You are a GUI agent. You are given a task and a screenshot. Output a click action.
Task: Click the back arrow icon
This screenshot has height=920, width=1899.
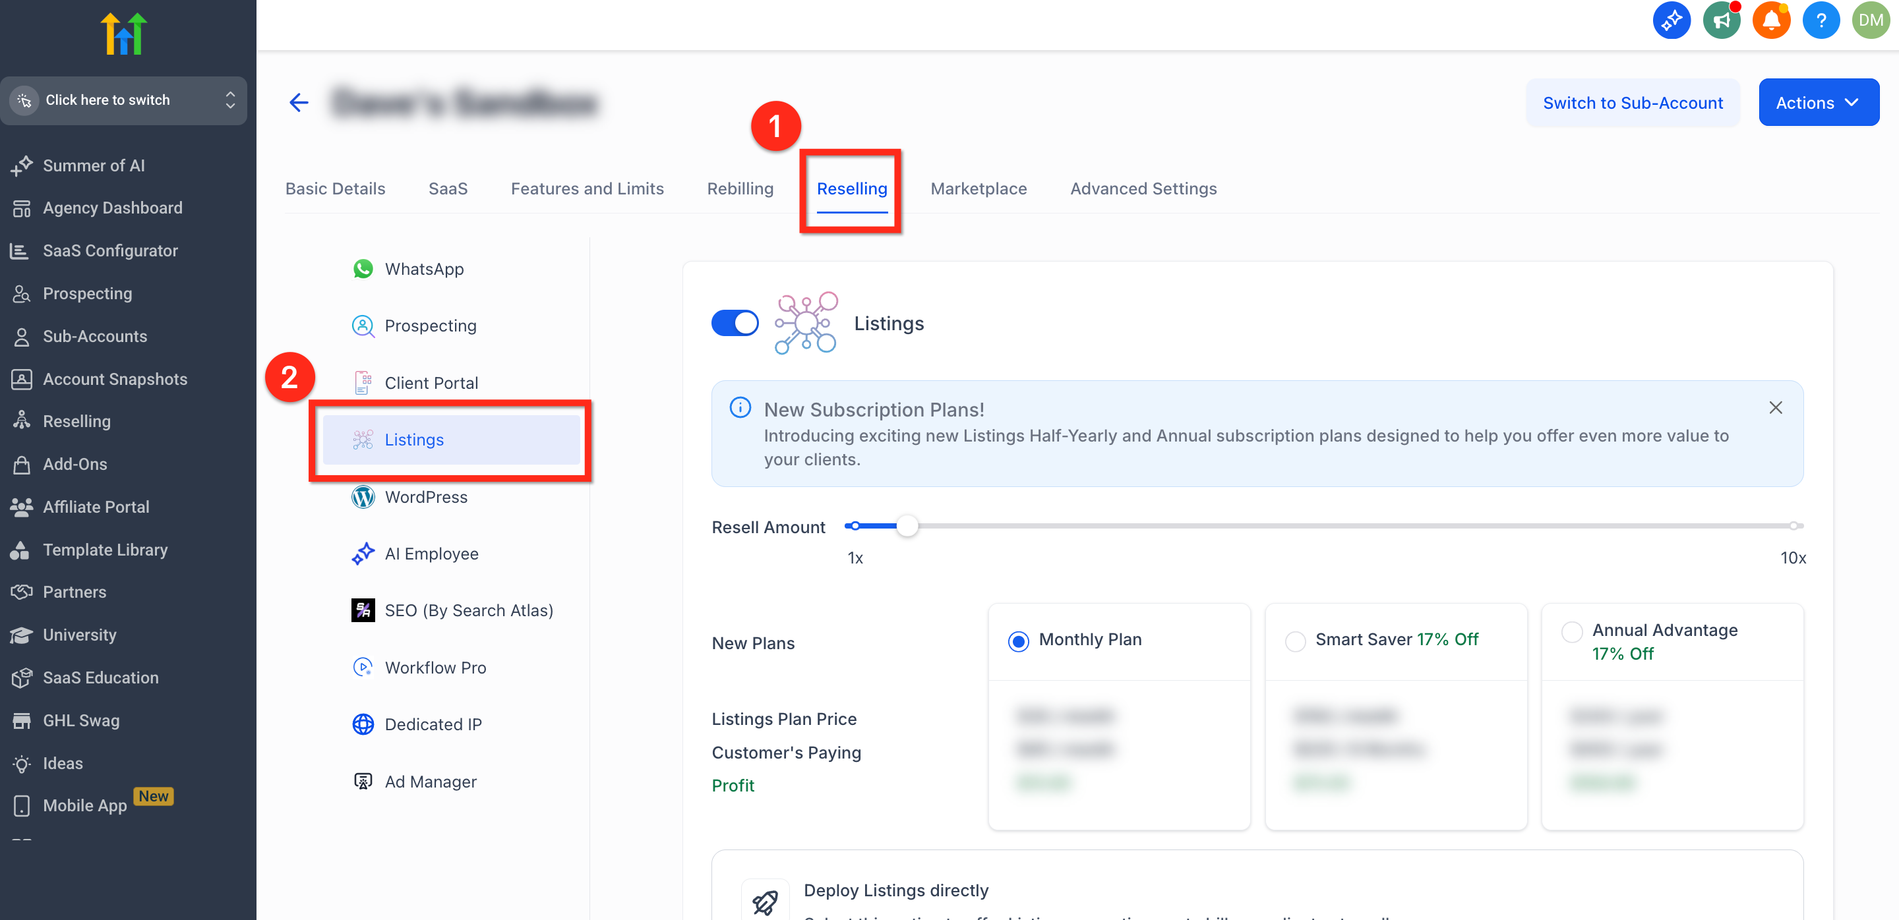[299, 102]
